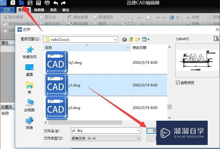Open the 名称 column header dropdown arrow

pos(128,48)
